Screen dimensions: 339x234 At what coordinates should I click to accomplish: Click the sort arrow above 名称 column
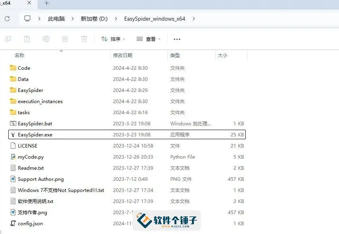[61, 51]
